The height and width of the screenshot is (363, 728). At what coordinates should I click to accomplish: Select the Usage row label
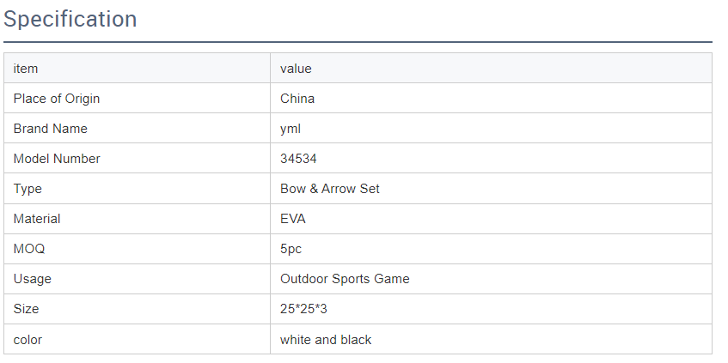[x=33, y=279]
